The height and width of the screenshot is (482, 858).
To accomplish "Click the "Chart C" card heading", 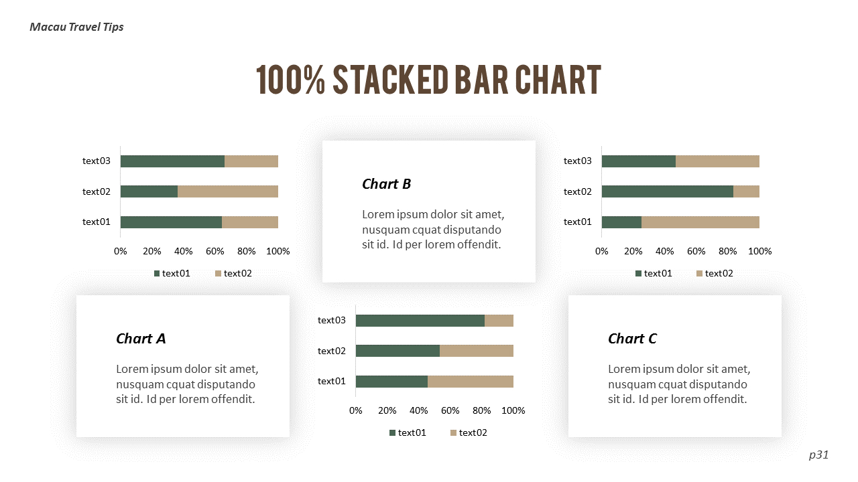I will tap(632, 339).
